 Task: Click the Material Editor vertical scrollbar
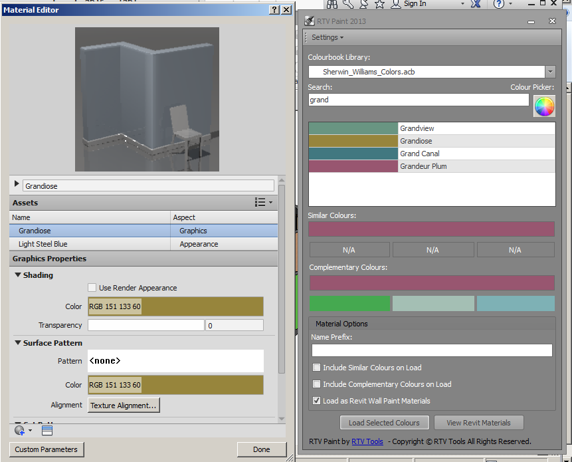(x=281, y=279)
